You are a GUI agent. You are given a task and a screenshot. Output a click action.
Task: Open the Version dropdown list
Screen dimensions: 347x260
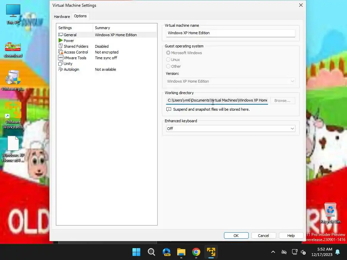tap(230, 81)
